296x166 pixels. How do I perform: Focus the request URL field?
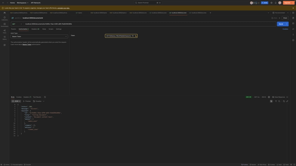click(150, 24)
